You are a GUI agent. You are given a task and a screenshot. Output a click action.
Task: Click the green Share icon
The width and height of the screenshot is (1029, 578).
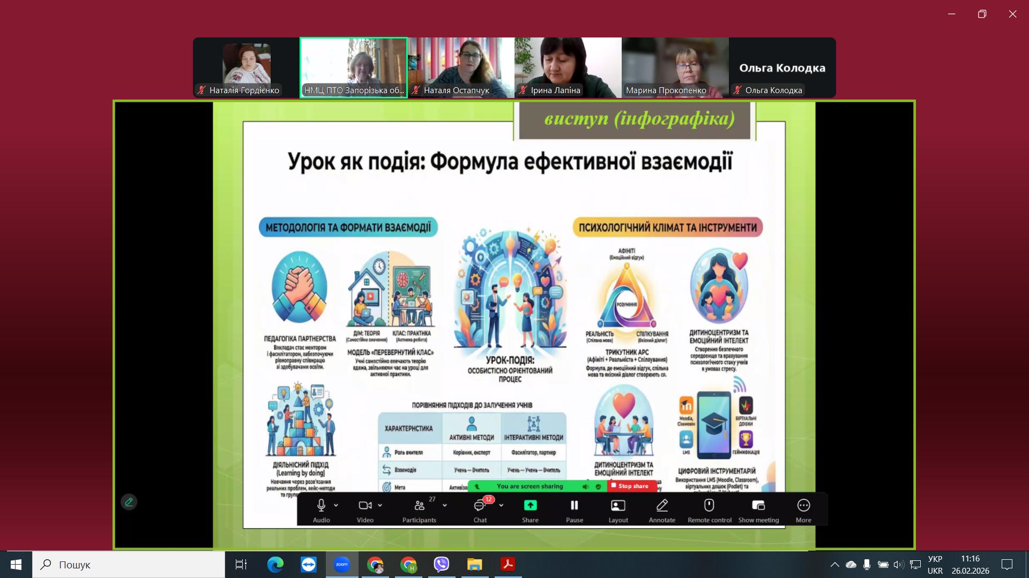(530, 506)
